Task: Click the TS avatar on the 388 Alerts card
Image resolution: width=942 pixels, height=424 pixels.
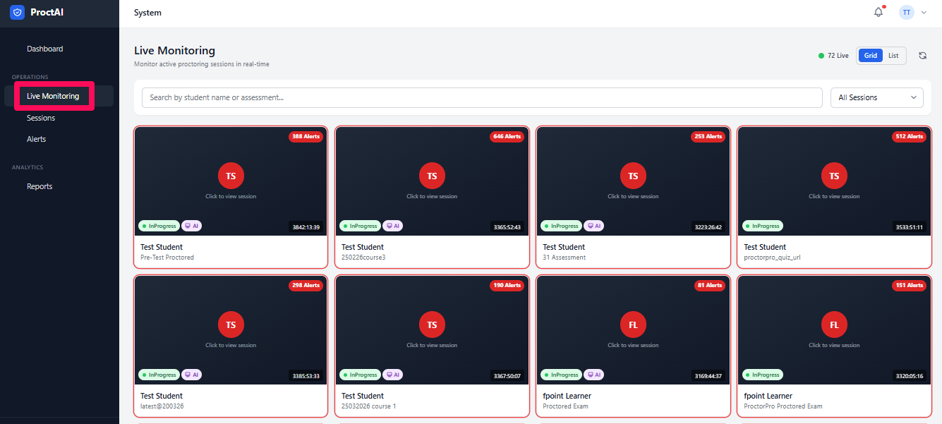Action: [231, 176]
